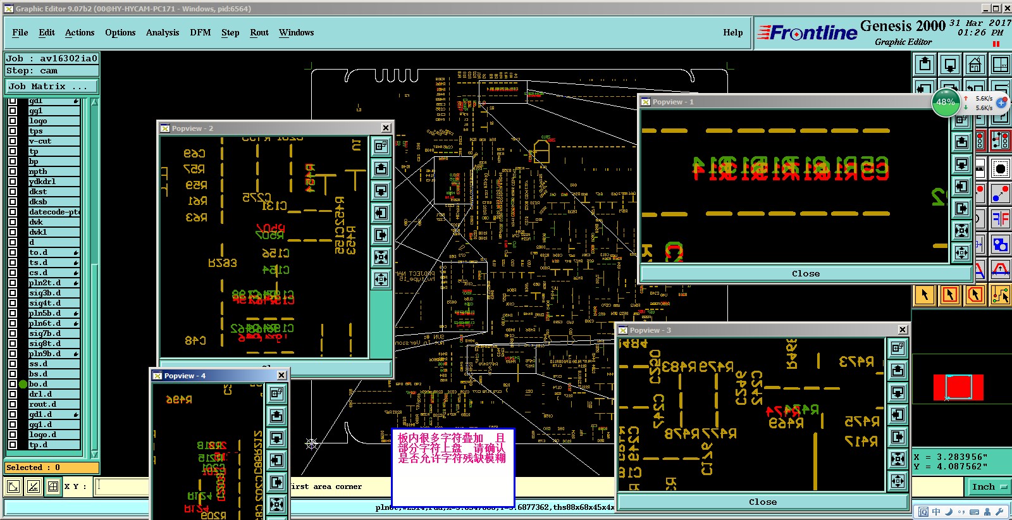1012x520 pixels.
Task: Click the IME language indicator in system tray
Action: [936, 512]
